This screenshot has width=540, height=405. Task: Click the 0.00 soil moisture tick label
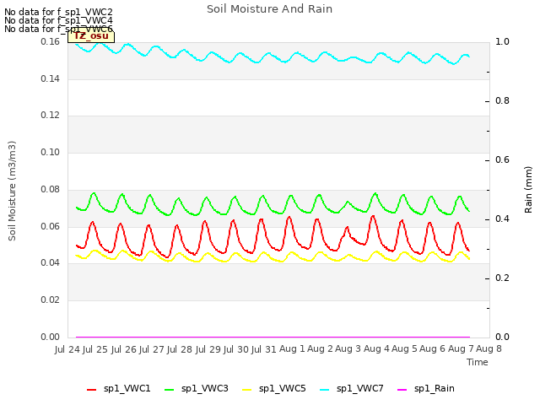coord(51,337)
